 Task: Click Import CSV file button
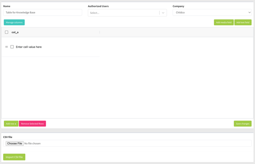pyautogui.click(x=14, y=157)
